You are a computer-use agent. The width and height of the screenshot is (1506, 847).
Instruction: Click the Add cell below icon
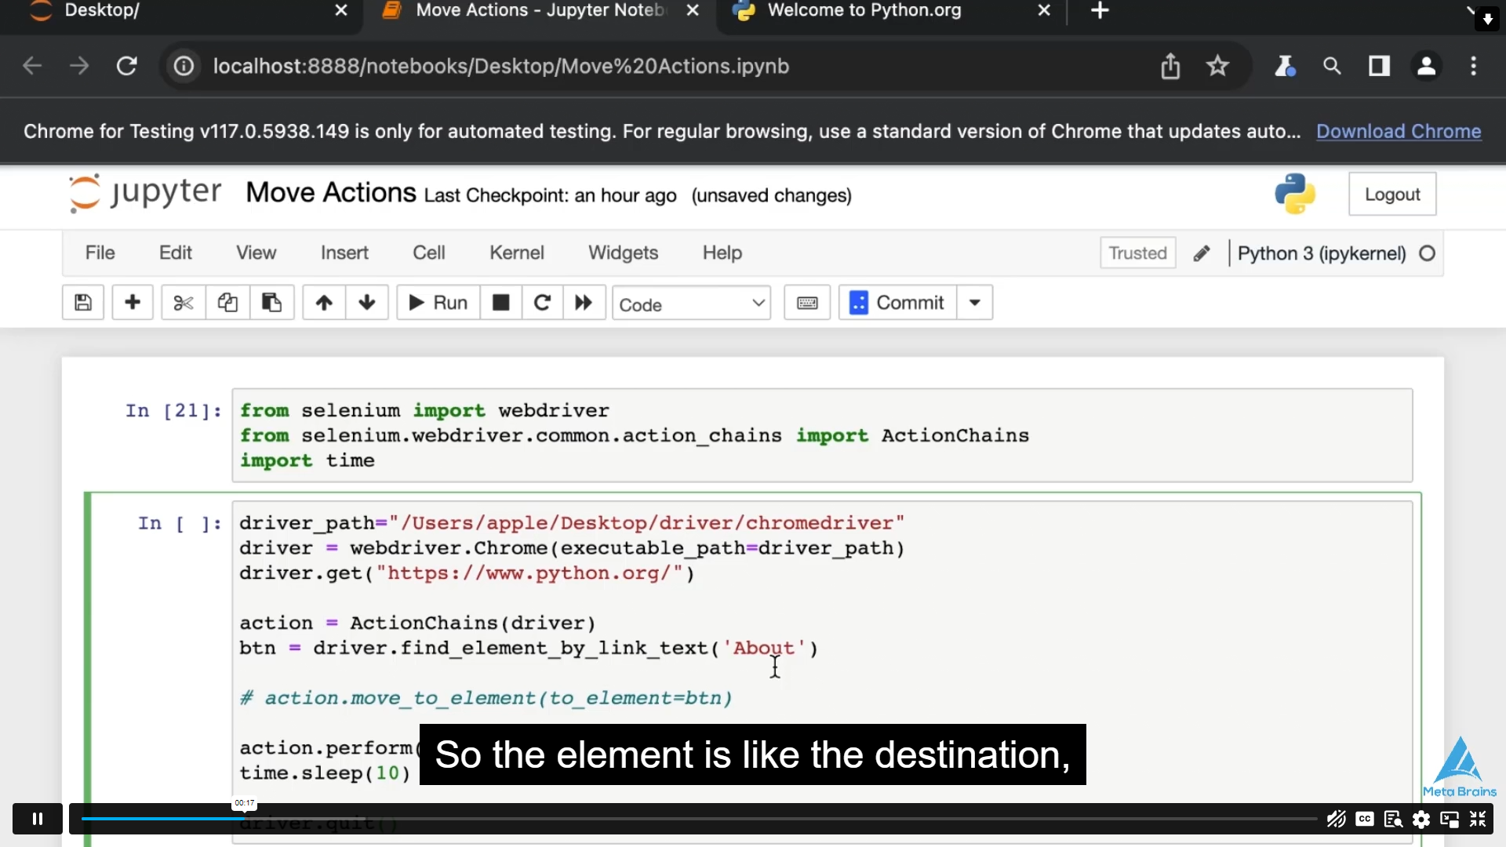point(131,302)
